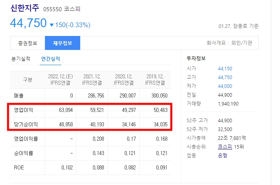This screenshot has height=185, width=280.
Task: Click the 거래량 value 1,940,190
Action: pos(228,104)
